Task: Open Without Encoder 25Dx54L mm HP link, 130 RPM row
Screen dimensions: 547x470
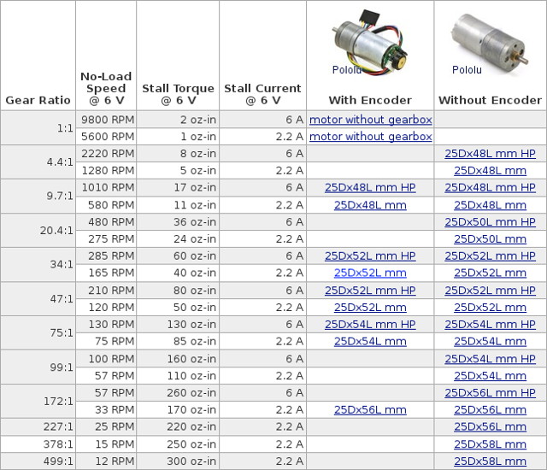Action: 490,324
